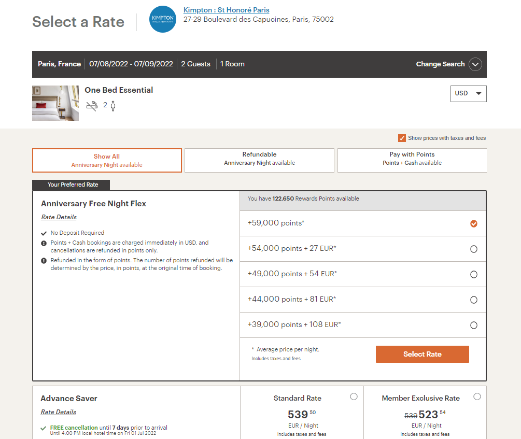This screenshot has width=521, height=439.
Task: Click the Average price per night footnote
Action: 288,350
